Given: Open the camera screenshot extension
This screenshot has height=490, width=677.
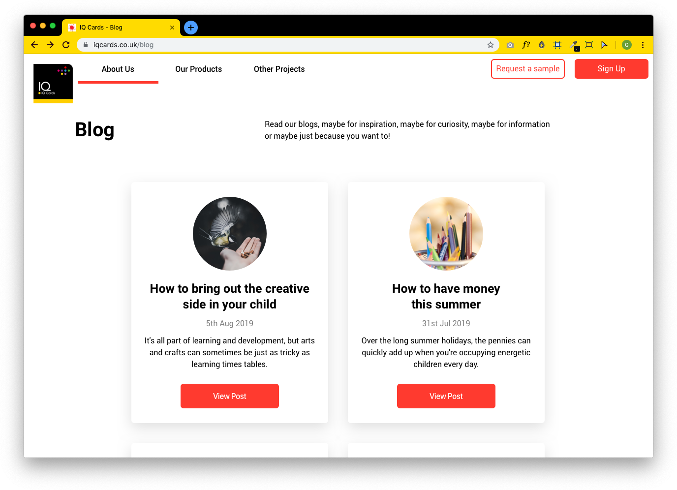Looking at the screenshot, I should pos(510,45).
